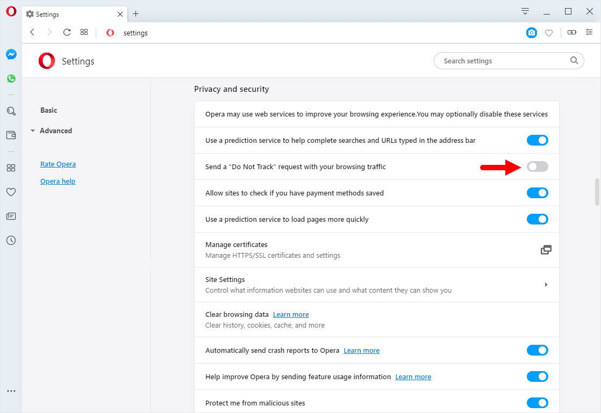
Task: Toggle feature usage information sending
Action: click(538, 376)
